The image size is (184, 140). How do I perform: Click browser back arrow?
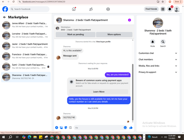coord(3,2)
